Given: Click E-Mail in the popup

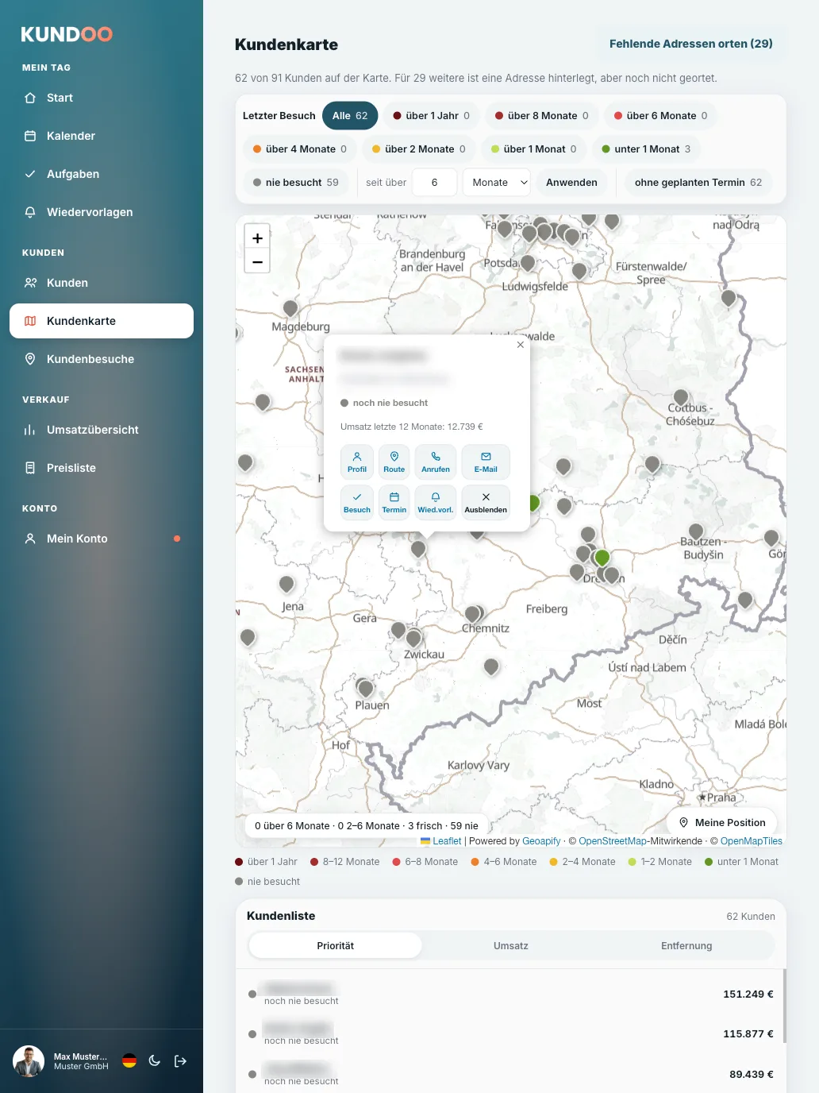Looking at the screenshot, I should tap(486, 462).
